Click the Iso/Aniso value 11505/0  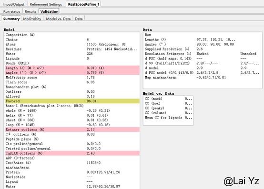tap(93, 163)
